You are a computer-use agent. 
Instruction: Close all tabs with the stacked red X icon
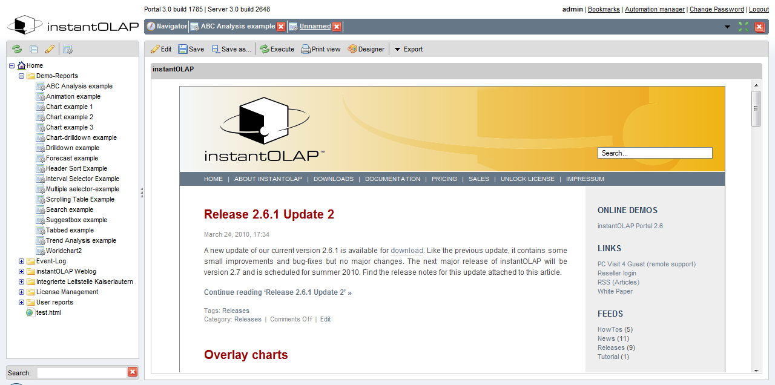[x=760, y=27]
